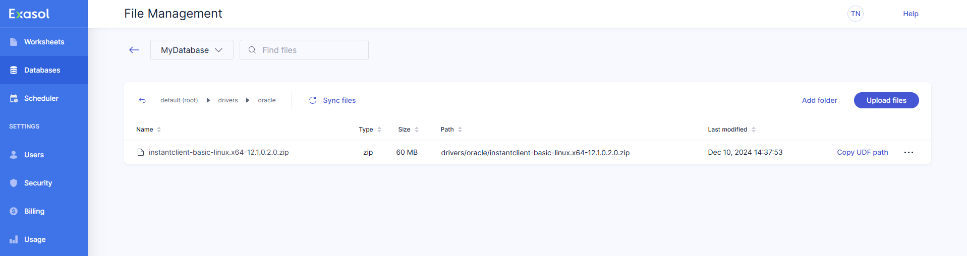Click Copy UDF path for the zip

862,152
